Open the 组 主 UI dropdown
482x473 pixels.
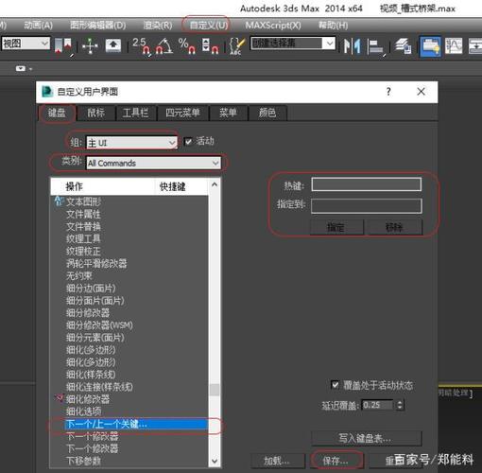131,143
